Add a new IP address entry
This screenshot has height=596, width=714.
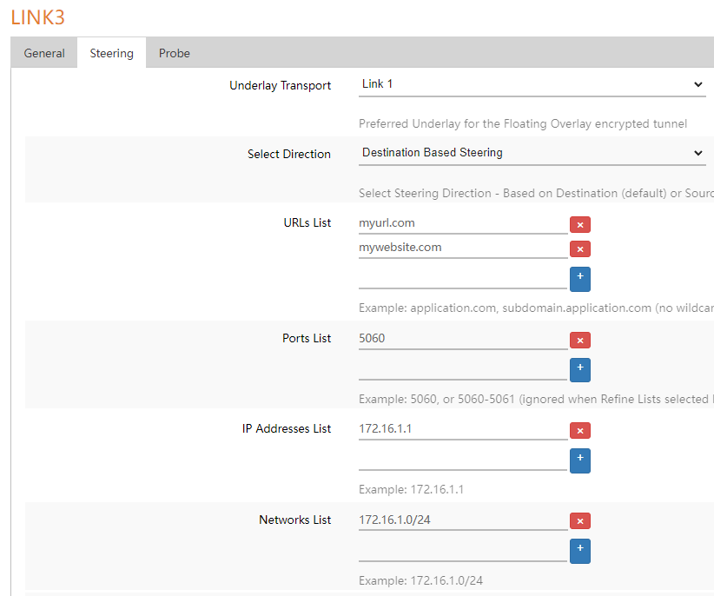(x=579, y=460)
